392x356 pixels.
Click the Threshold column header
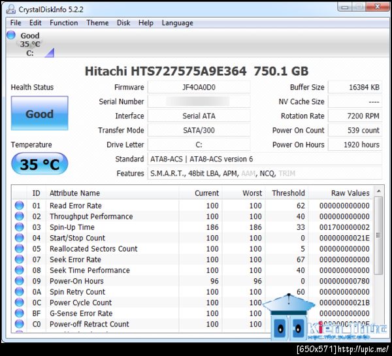288,193
